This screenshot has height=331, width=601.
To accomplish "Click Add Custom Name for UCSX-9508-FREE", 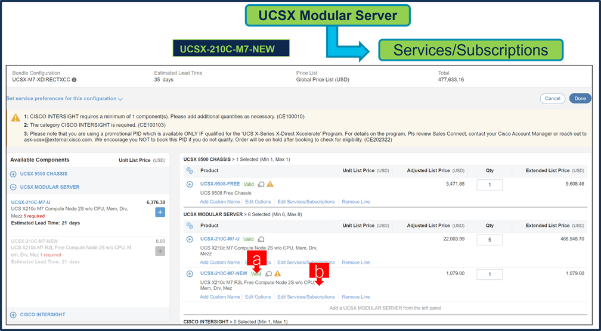I will (220, 202).
